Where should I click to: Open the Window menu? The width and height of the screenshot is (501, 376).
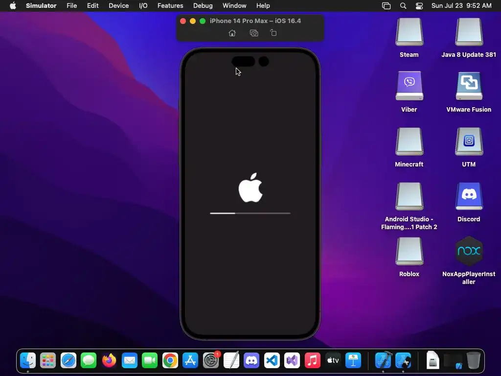click(234, 5)
